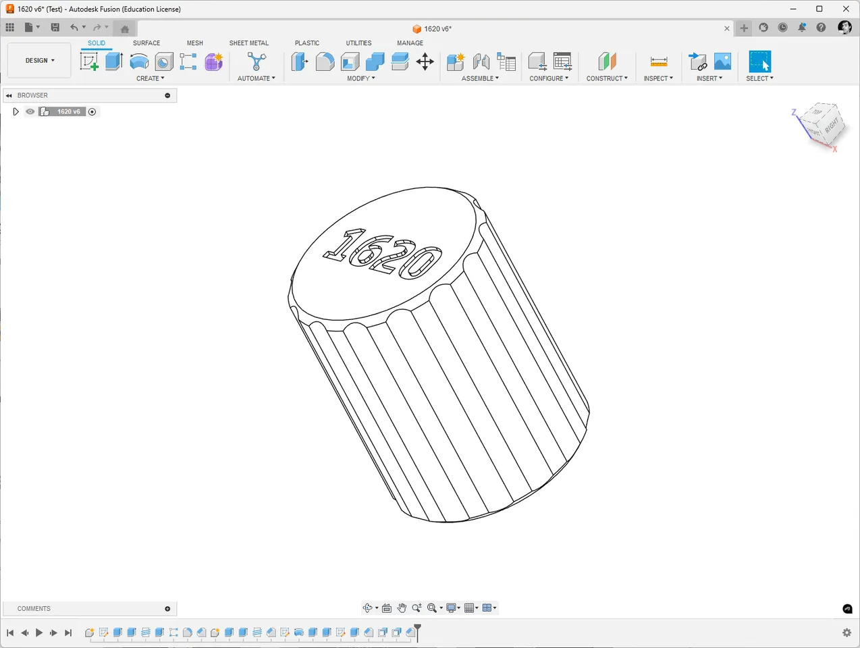Open the Create dropdown menu
This screenshot has height=648, width=860.
pos(150,78)
